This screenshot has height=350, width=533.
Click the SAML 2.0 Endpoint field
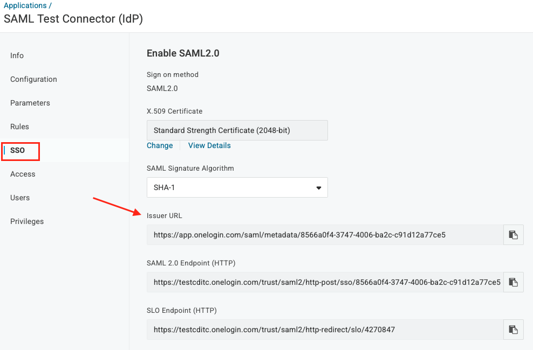tap(324, 282)
